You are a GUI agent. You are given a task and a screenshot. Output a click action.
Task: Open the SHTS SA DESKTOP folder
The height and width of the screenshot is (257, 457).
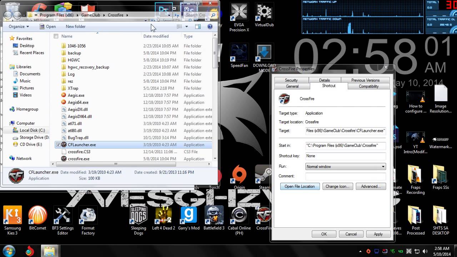pyautogui.click(x=441, y=220)
